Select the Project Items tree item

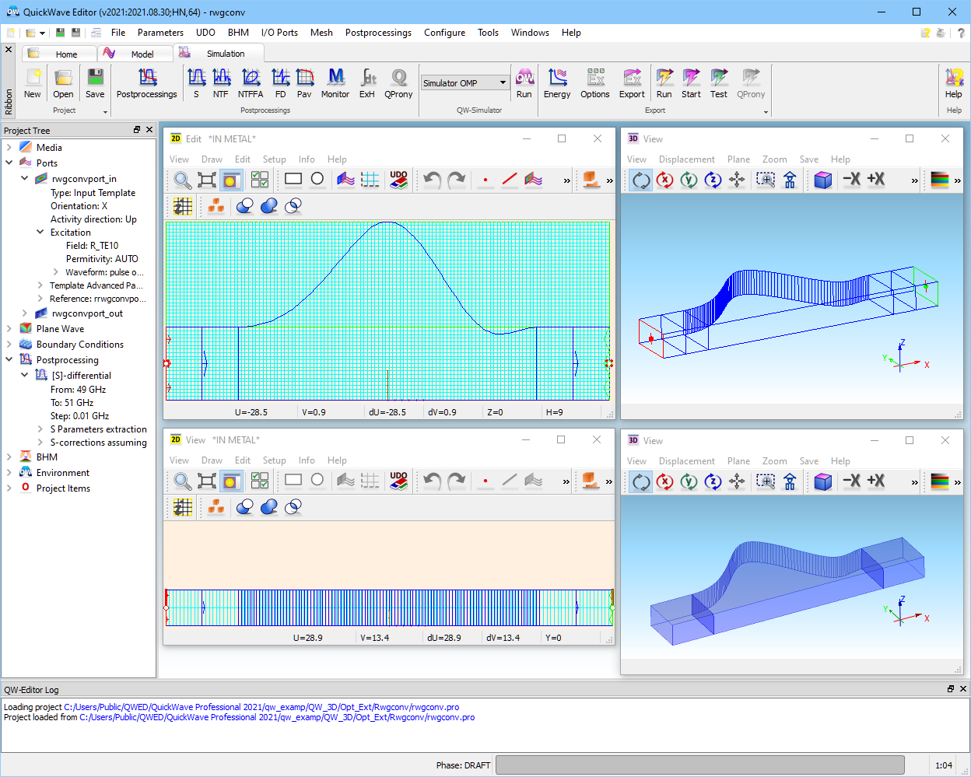click(x=63, y=488)
